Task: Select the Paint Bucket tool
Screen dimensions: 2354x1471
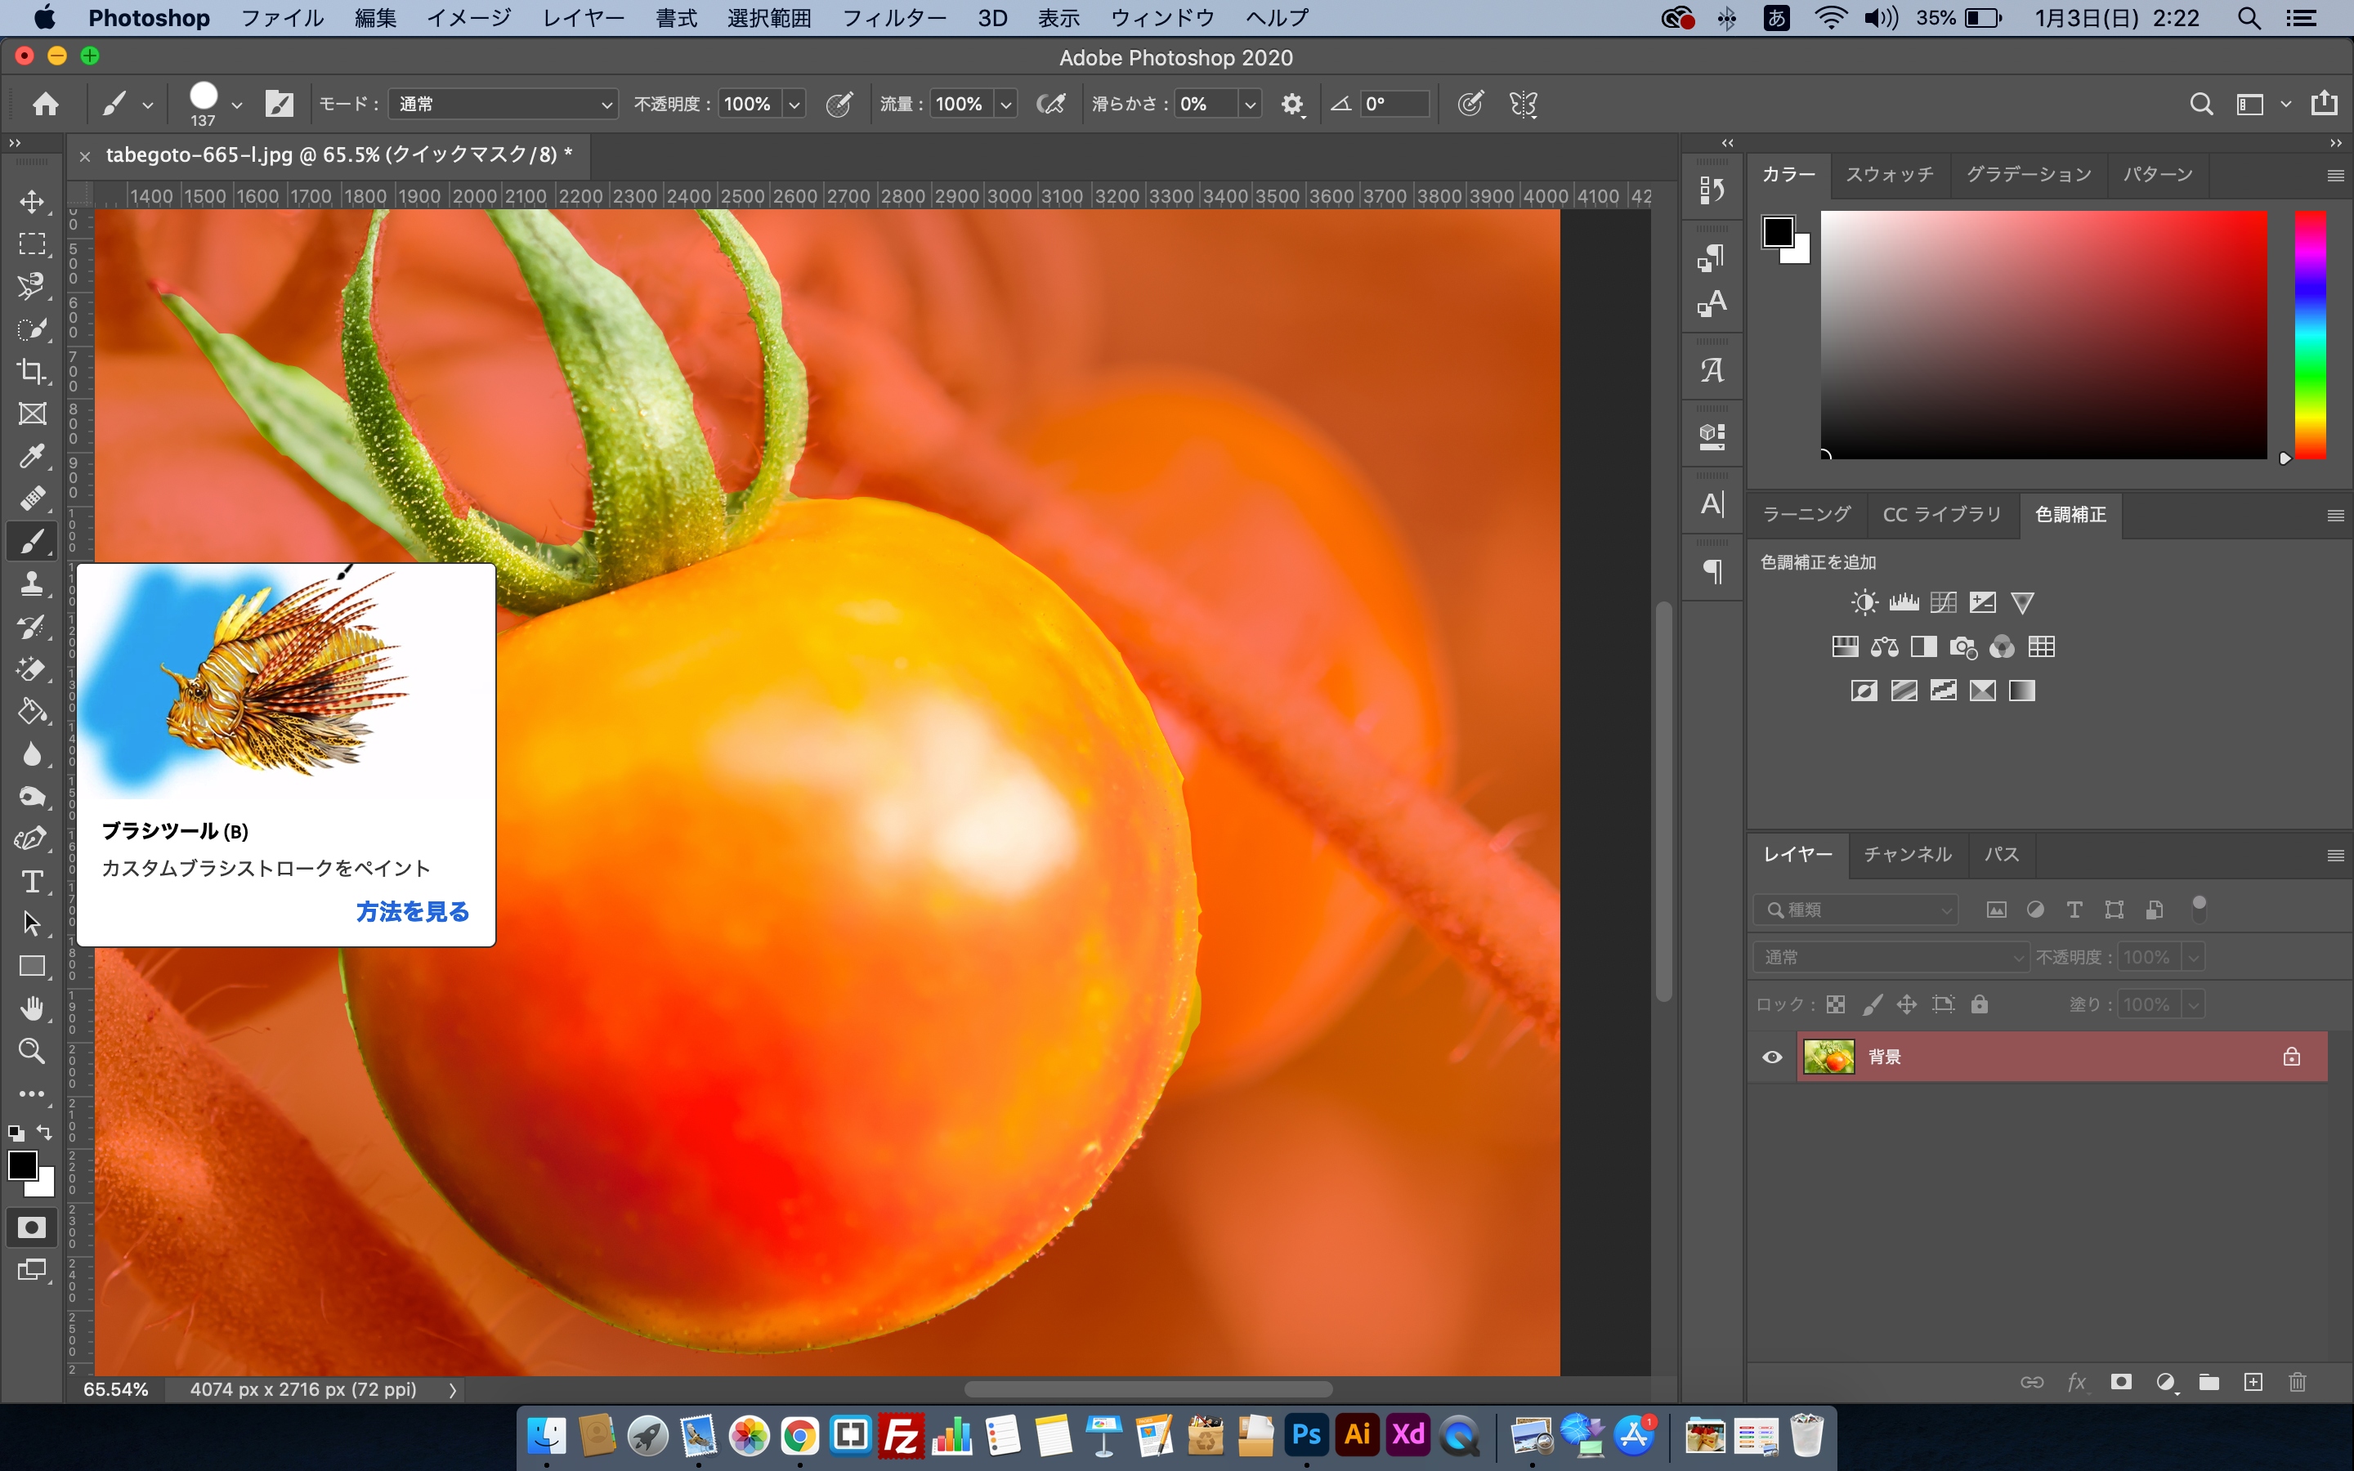Action: pos(32,711)
